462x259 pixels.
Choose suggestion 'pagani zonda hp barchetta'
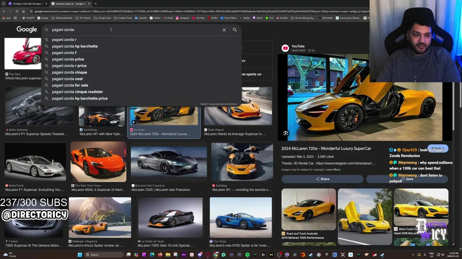75,46
